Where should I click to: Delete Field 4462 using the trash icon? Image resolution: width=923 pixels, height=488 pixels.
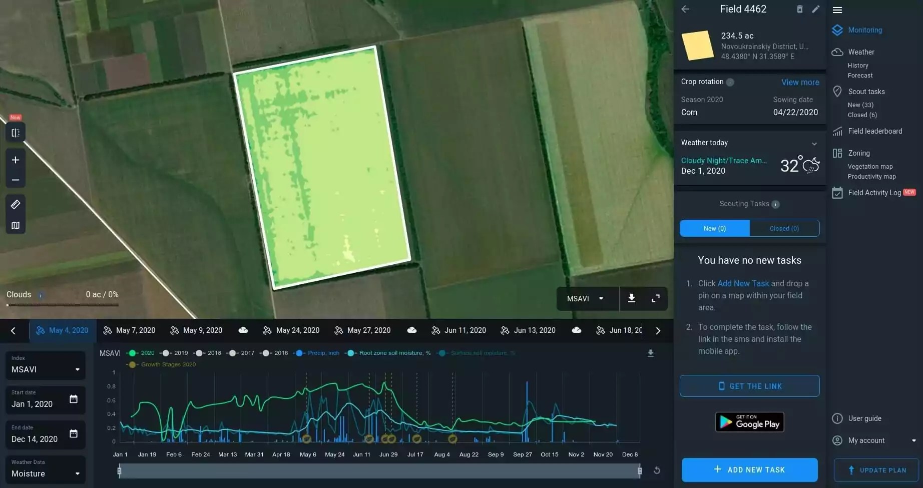799,9
